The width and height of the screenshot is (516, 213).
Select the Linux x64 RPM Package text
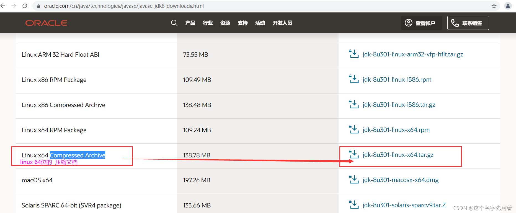54,130
